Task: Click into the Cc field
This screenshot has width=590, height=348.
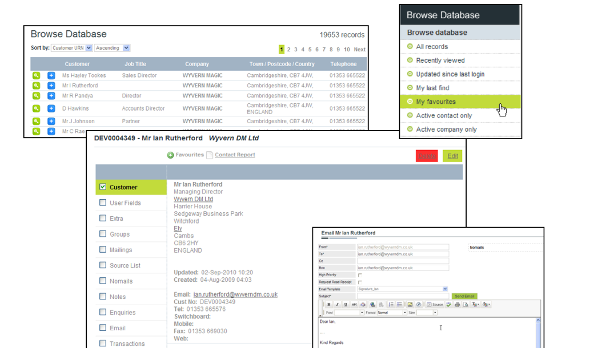Action: 403,261
